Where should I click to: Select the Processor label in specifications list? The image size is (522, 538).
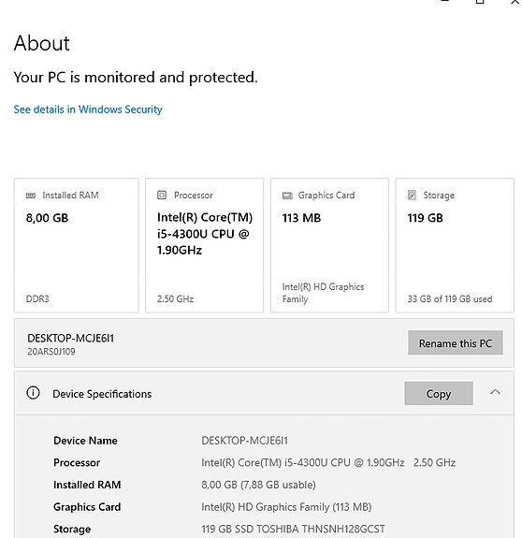pyautogui.click(x=77, y=463)
